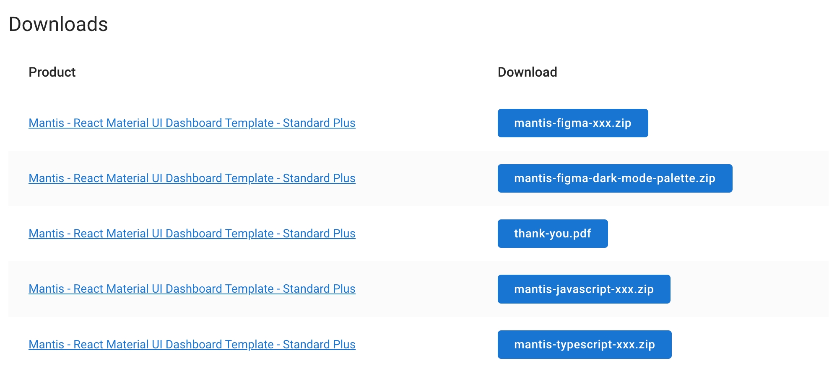The image size is (837, 376).
Task: Fetch the Figma dark mode palette archive
Action: (x=614, y=178)
